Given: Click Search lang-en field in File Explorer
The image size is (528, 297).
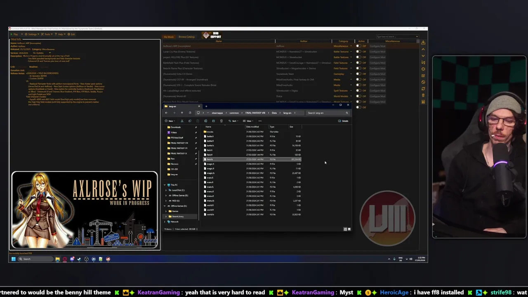Looking at the screenshot, I should 328,113.
